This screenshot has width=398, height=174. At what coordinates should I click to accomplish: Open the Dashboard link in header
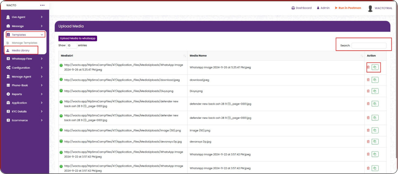tap(302, 8)
